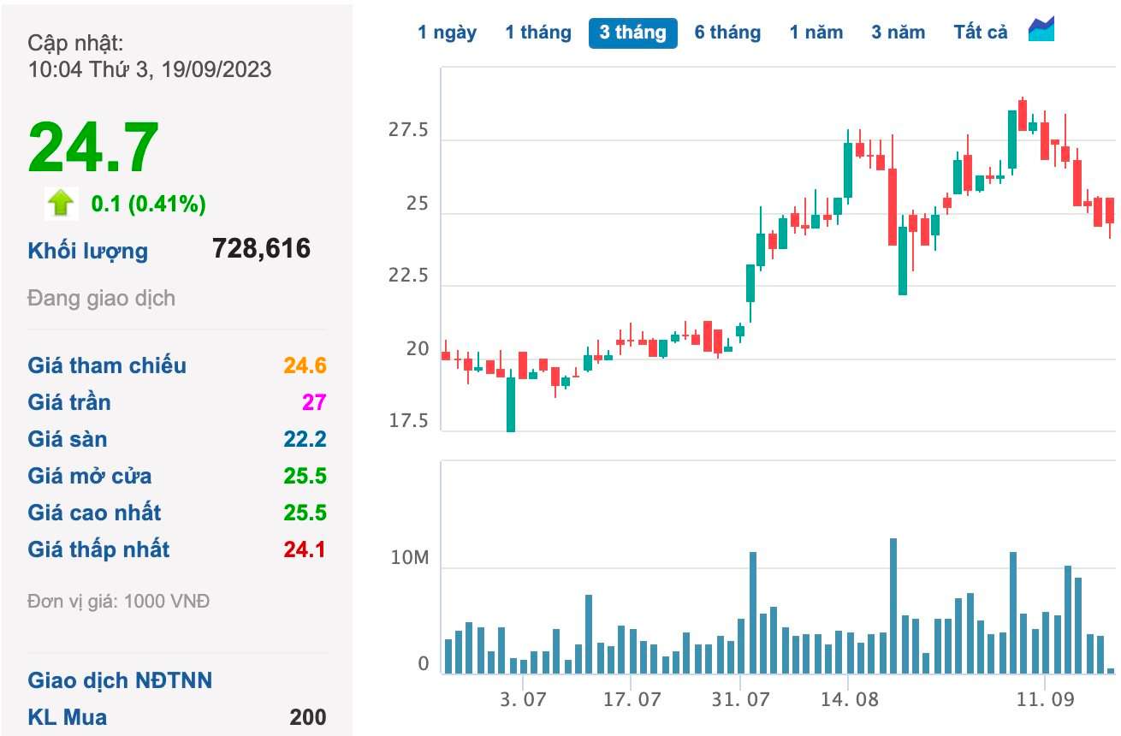Click the '14. 08' date axis label
1121x736 pixels.
coord(850,699)
